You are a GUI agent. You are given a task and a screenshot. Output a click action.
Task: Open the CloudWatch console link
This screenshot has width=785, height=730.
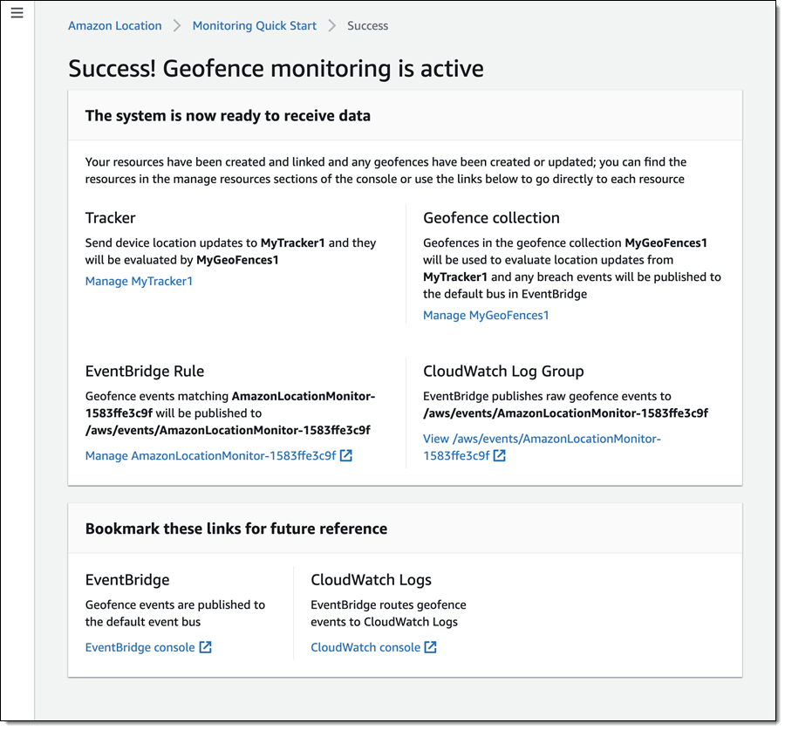(x=365, y=647)
